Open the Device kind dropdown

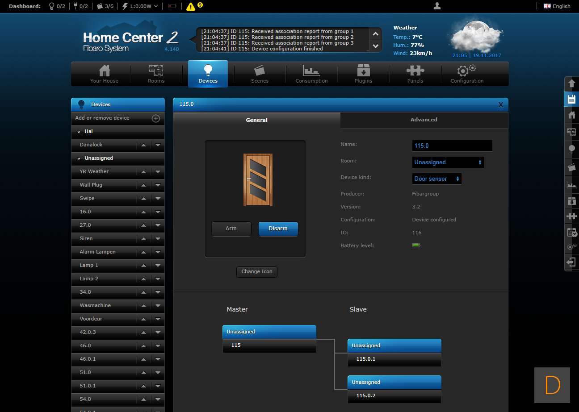436,179
